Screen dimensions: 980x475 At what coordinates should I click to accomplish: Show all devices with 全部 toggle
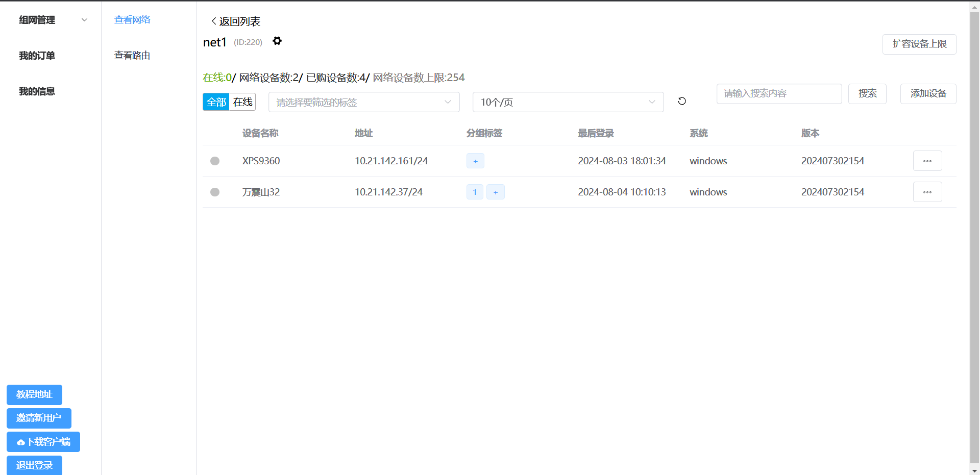click(x=216, y=102)
